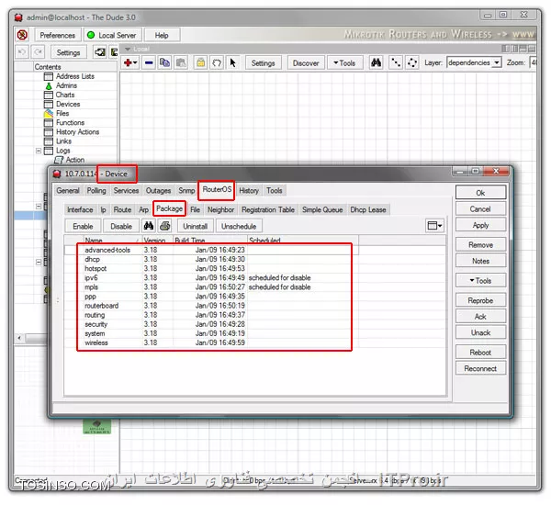Click the paste icon in map toolbar

(181, 63)
